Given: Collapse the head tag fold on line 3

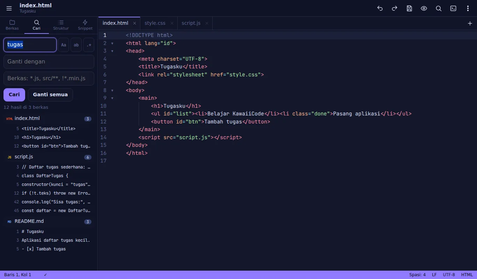Looking at the screenshot, I should point(112,51).
